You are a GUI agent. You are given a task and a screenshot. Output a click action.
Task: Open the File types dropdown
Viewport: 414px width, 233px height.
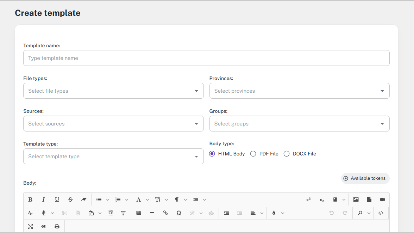click(113, 91)
